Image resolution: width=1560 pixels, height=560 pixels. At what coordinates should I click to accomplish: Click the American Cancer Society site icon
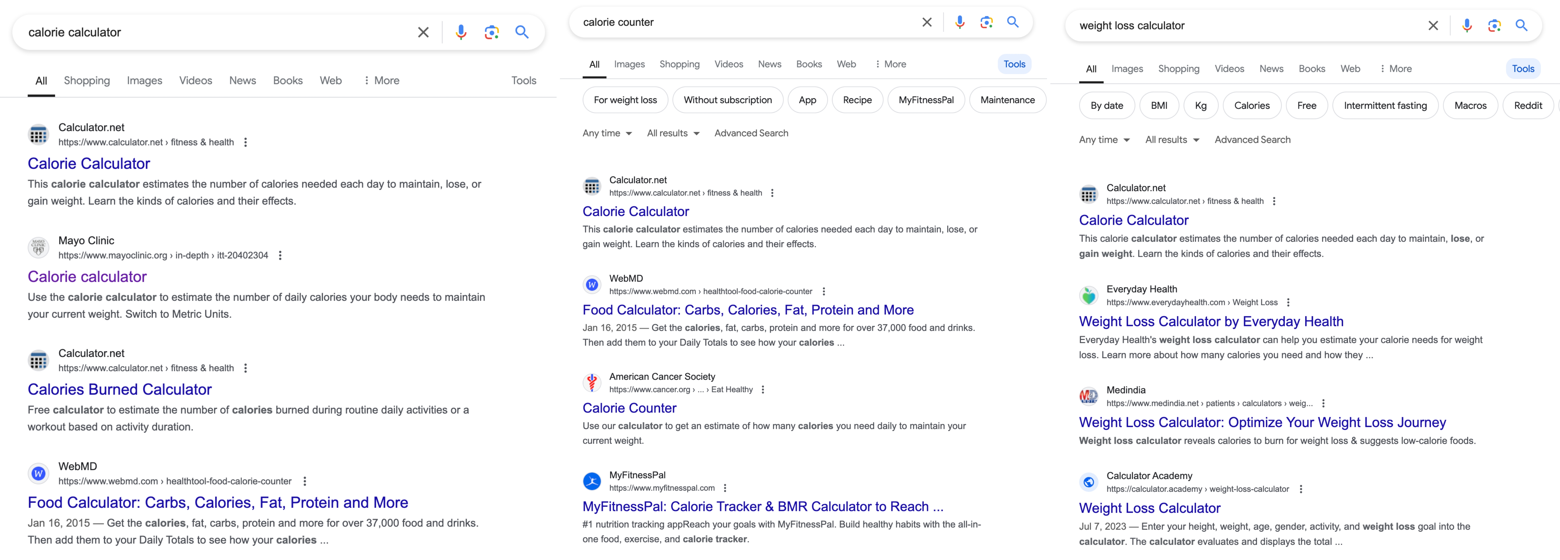pos(592,383)
